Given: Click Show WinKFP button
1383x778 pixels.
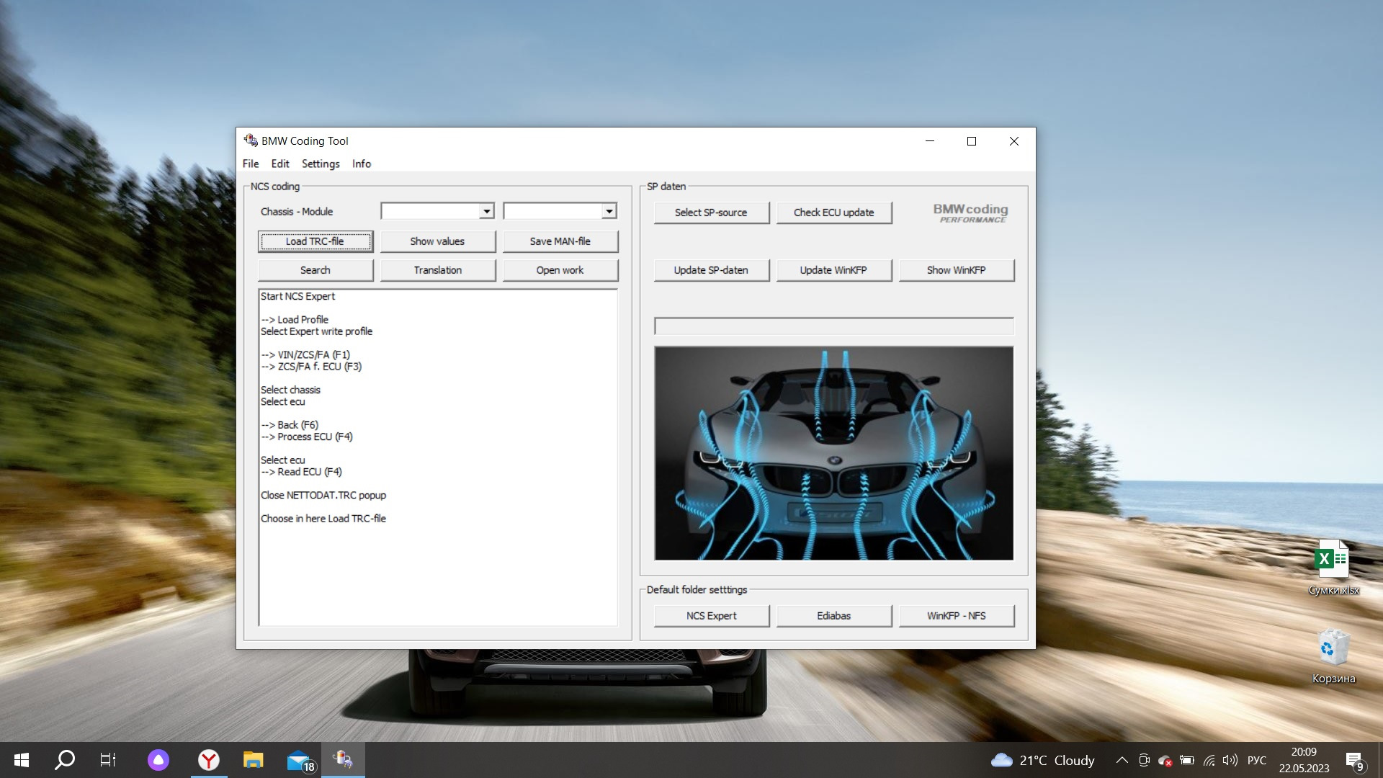Looking at the screenshot, I should pyautogui.click(x=957, y=270).
